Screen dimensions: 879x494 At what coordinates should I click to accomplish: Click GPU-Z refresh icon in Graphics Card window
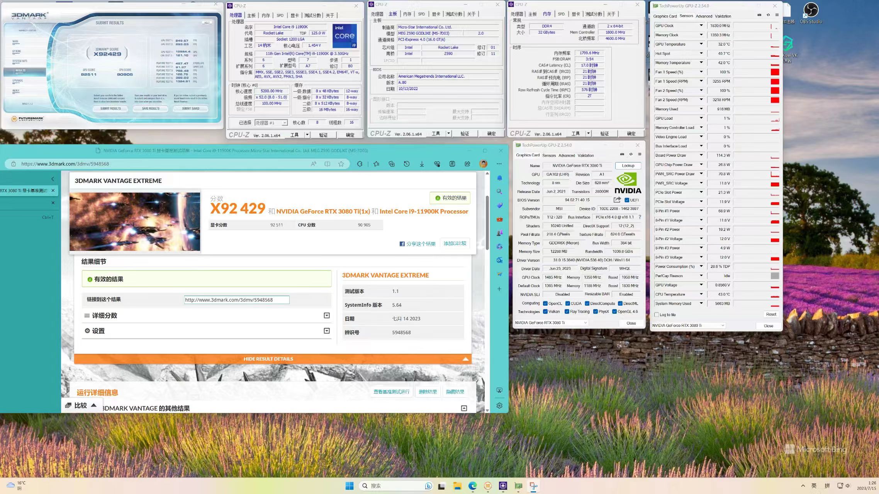pos(631,154)
